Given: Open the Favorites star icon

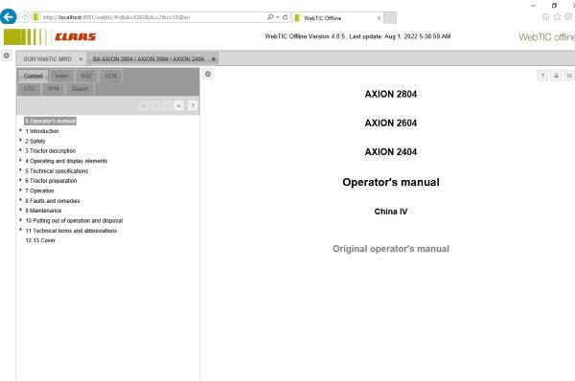Looking at the screenshot, I should 557,17.
